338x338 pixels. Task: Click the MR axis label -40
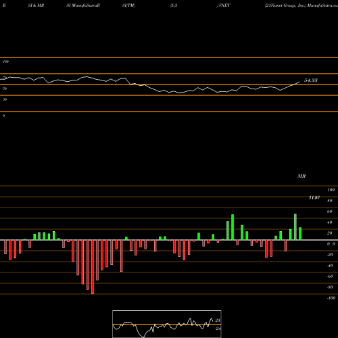(330, 266)
